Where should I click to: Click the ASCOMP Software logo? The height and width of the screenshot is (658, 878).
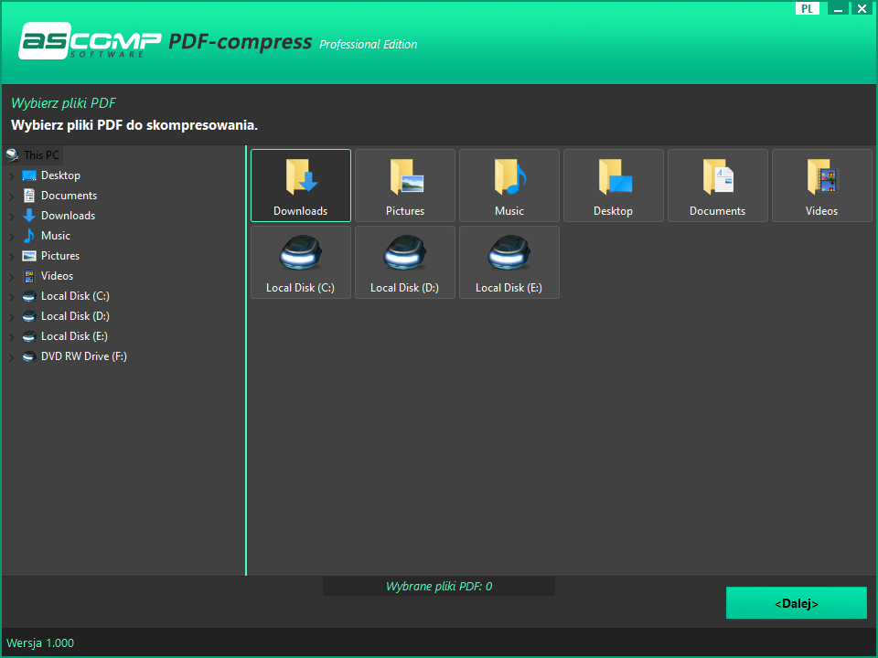90,41
